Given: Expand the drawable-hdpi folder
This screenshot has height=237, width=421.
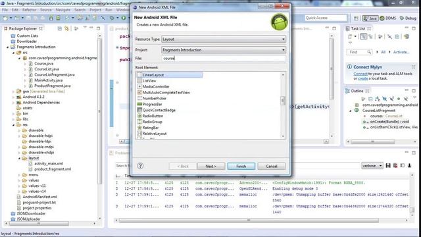Looking at the screenshot, I should (x=19, y=136).
